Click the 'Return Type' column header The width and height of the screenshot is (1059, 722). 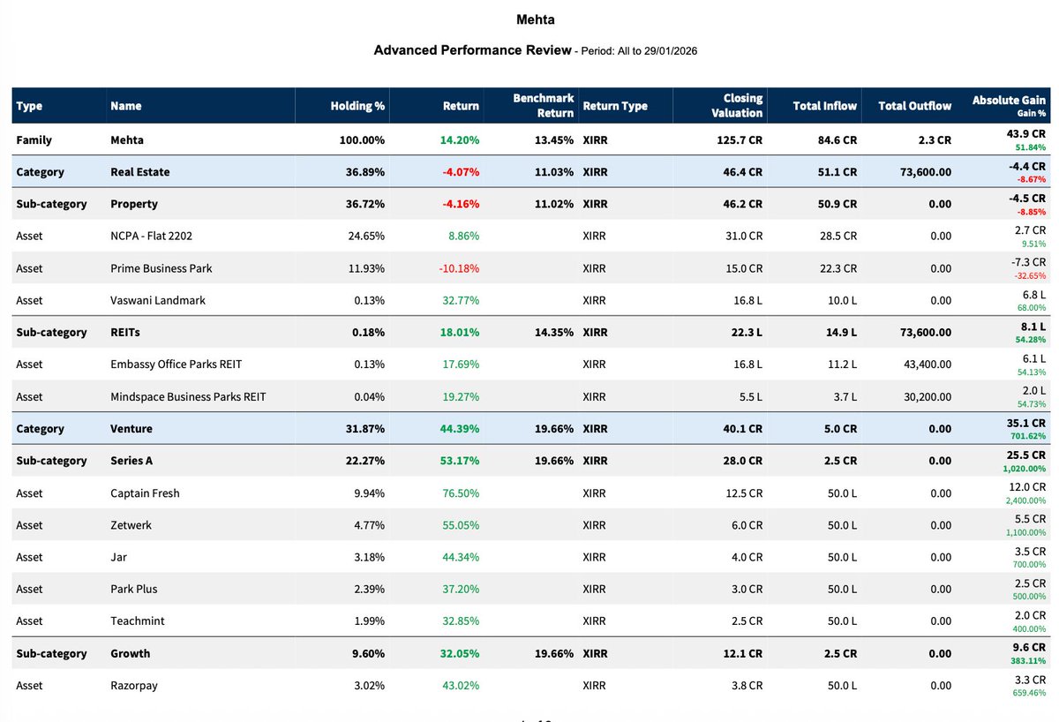point(615,106)
